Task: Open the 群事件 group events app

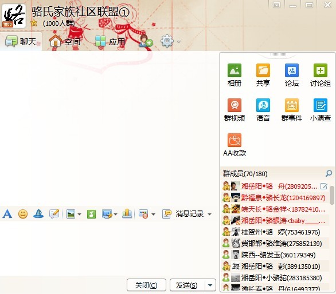Action: [x=292, y=110]
